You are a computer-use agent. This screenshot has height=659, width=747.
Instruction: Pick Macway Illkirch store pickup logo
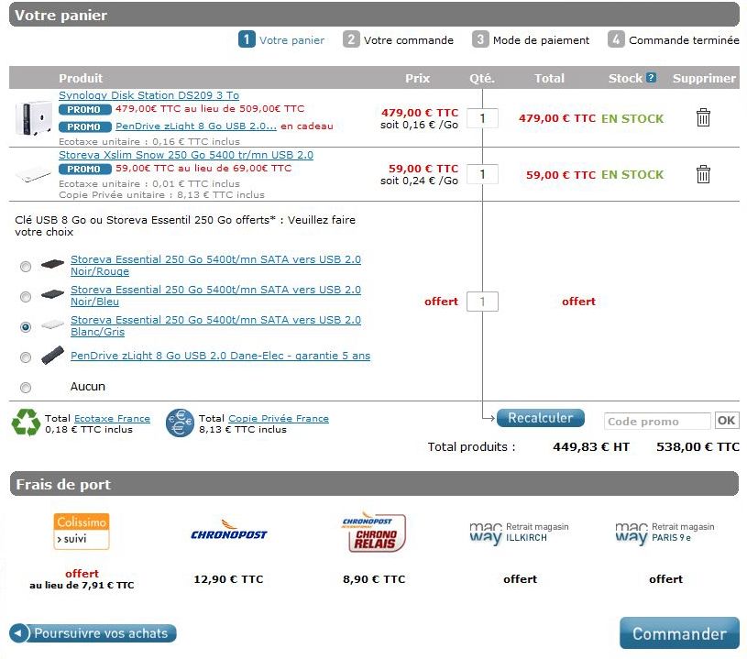point(520,533)
